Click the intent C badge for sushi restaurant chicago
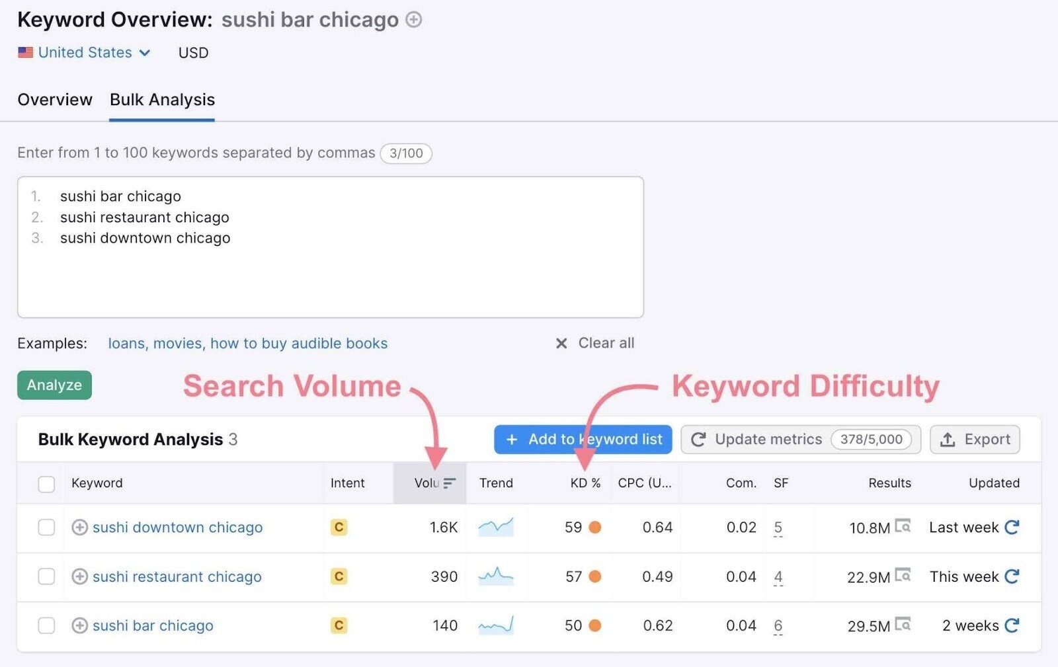 [x=339, y=576]
